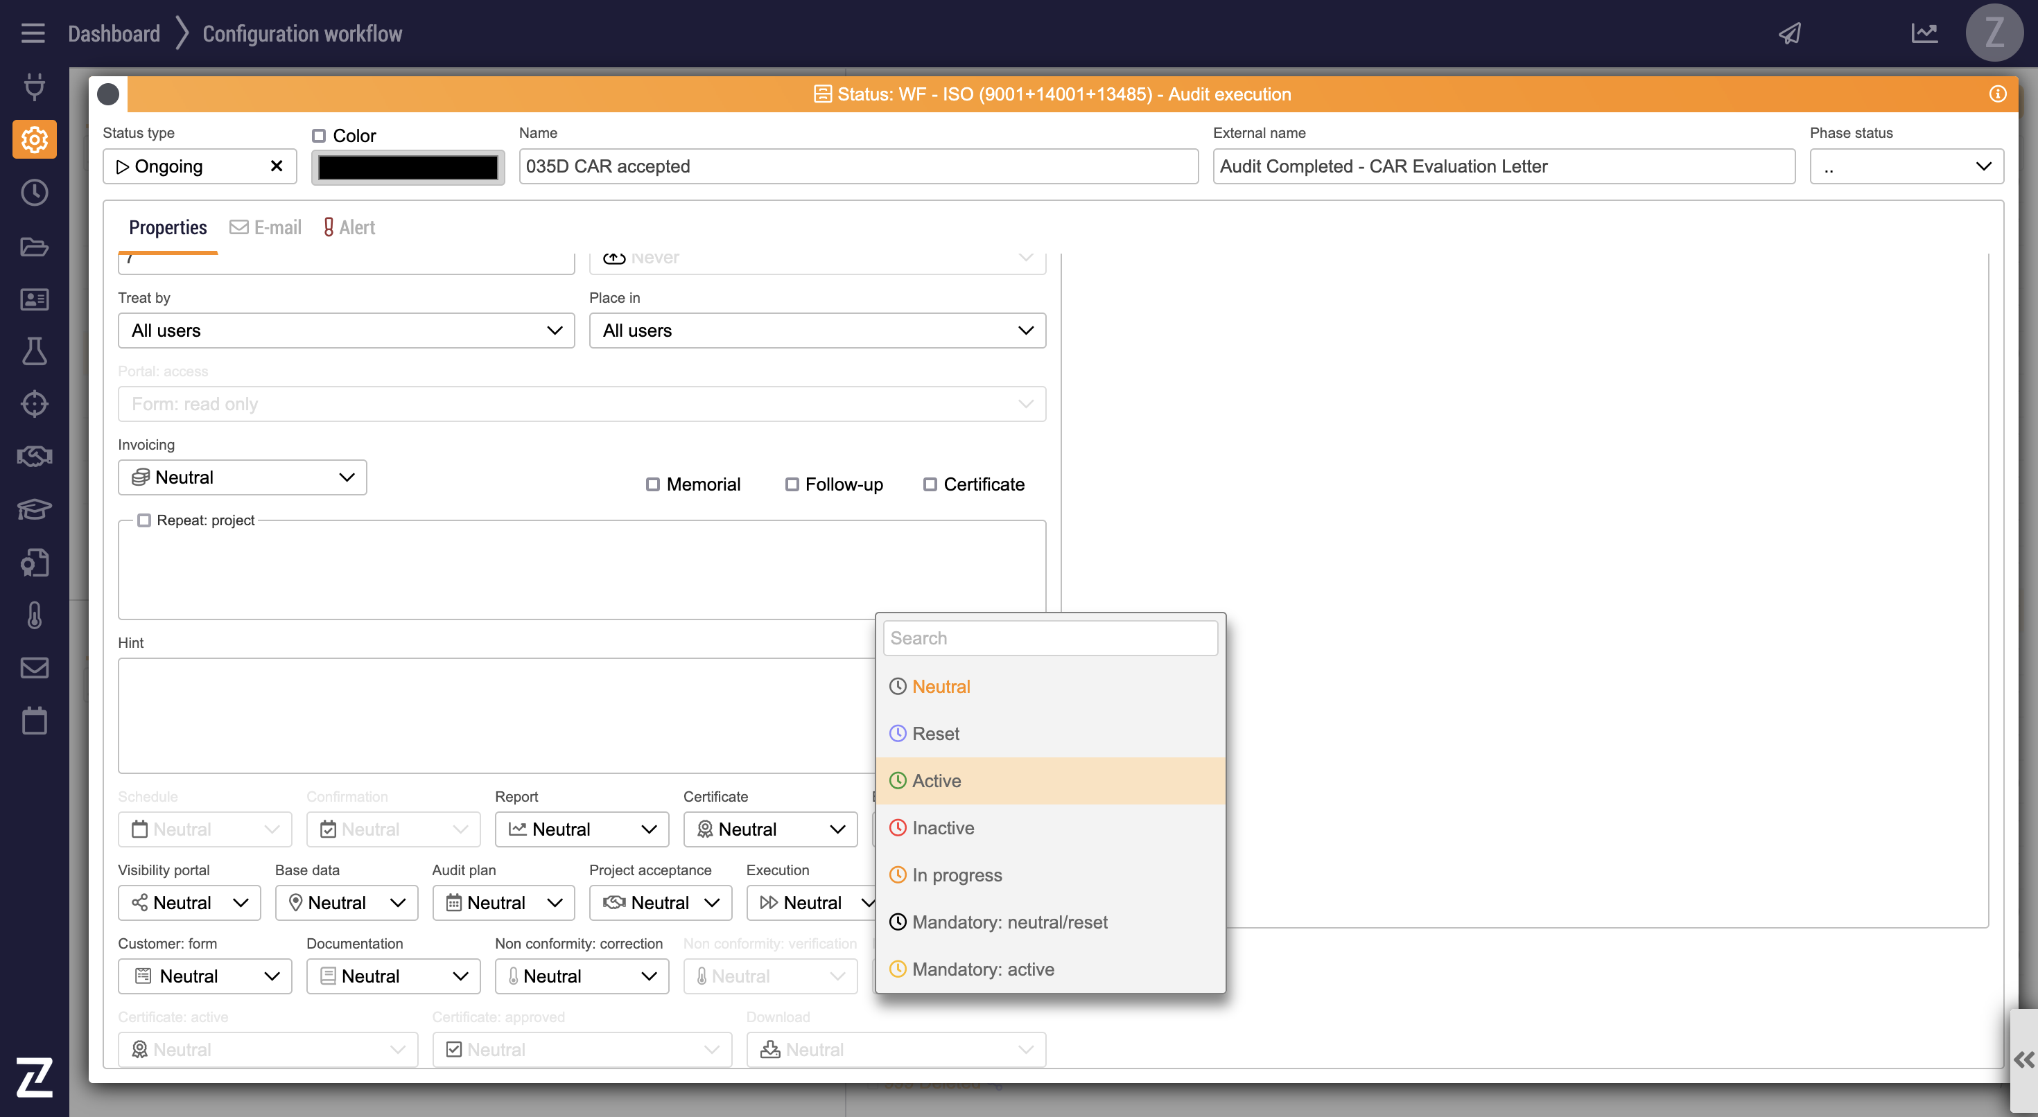Viewport: 2038px width, 1117px height.
Task: Open the statistics chart icon in header
Action: 1924,33
